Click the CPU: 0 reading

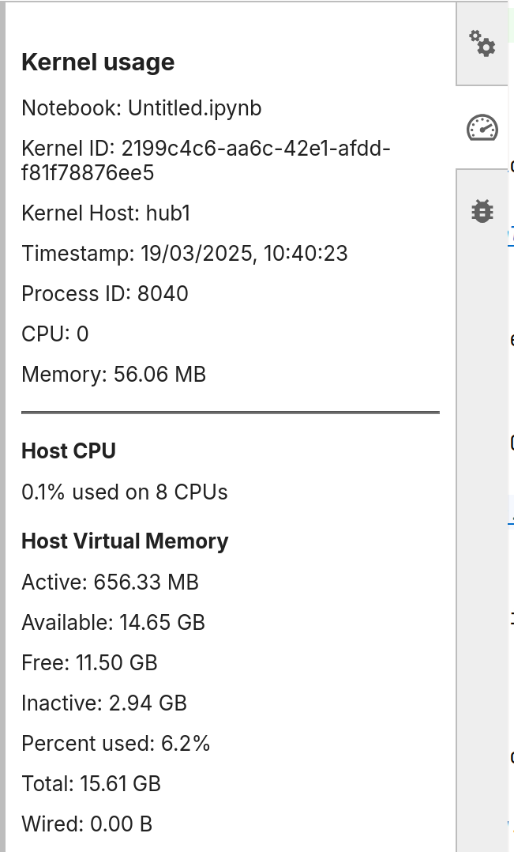coord(54,334)
